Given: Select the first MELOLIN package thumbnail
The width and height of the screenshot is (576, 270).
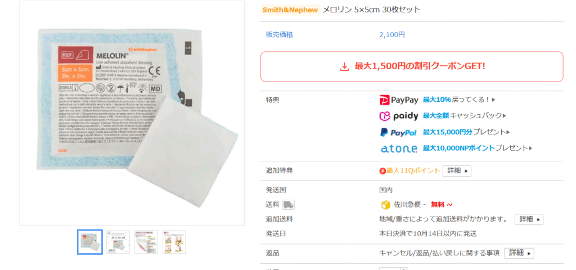Looking at the screenshot, I should coord(90,242).
